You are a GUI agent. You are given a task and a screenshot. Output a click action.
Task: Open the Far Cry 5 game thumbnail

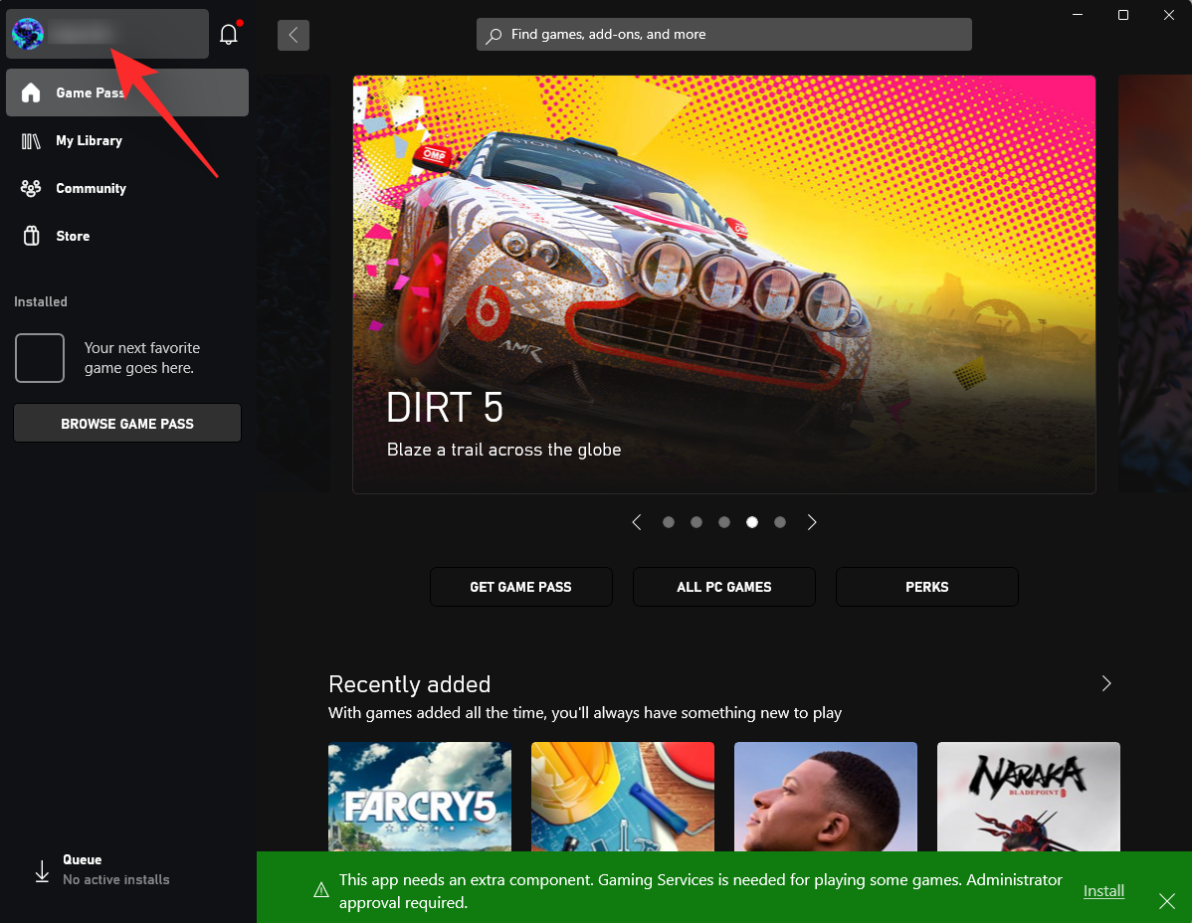pyautogui.click(x=419, y=796)
